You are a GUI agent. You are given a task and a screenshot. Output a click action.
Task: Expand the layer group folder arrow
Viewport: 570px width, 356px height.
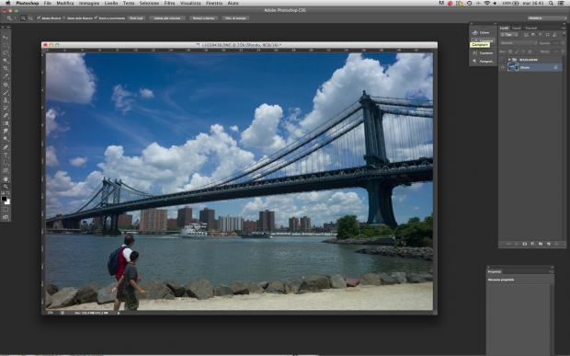[509, 60]
